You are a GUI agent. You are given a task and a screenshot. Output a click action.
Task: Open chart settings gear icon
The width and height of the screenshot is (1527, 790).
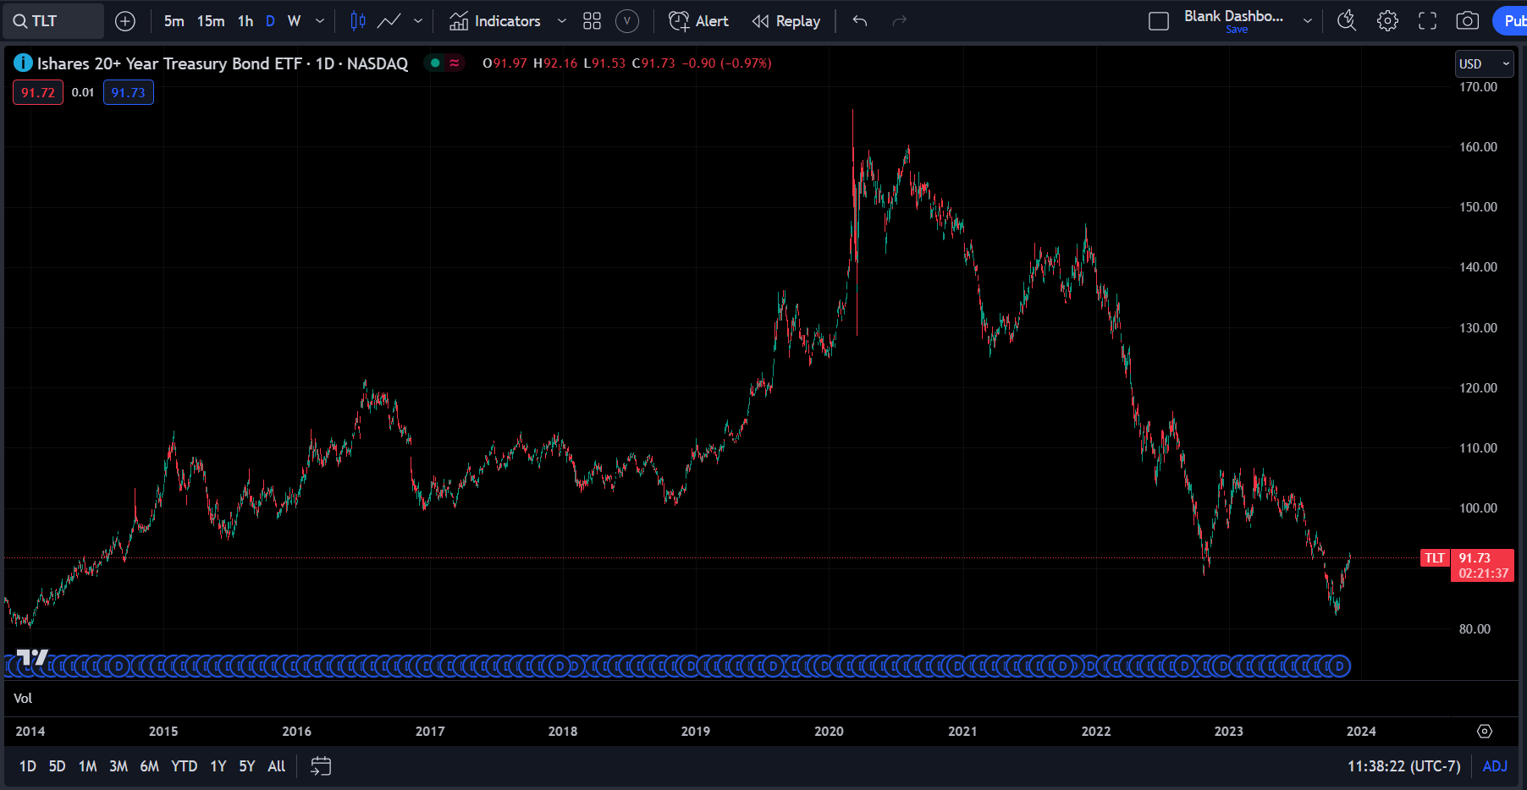[x=1387, y=21]
